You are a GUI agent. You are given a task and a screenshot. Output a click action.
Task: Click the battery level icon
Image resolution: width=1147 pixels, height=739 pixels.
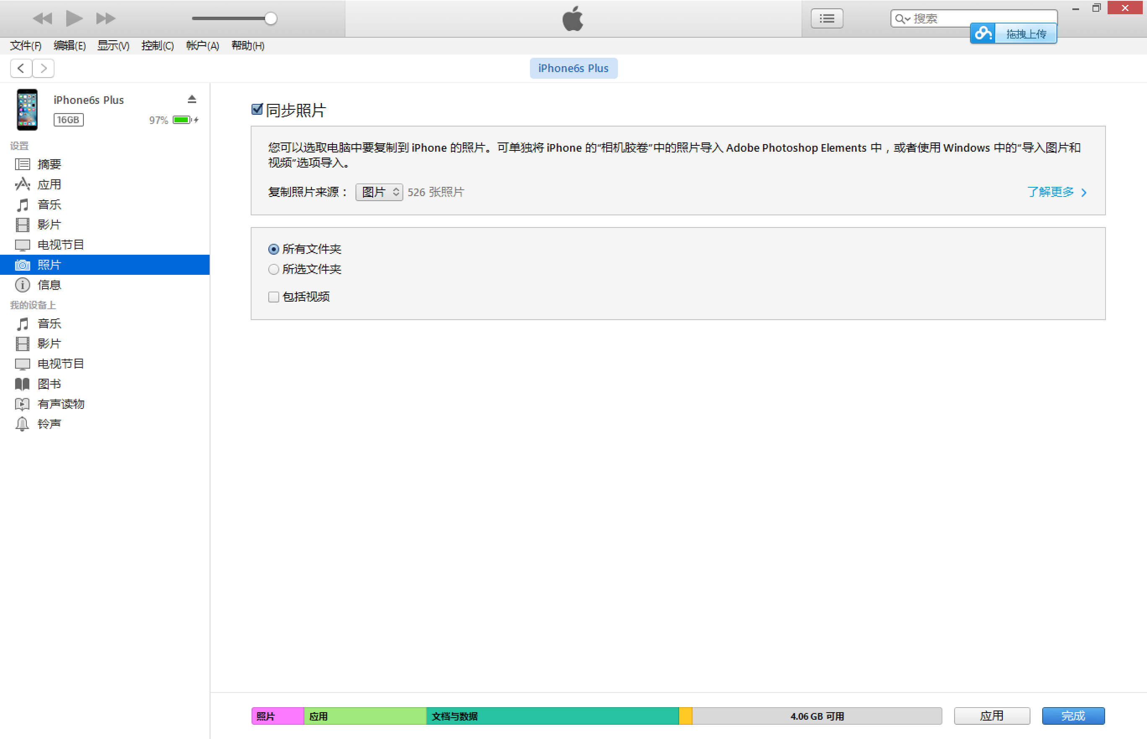click(183, 120)
